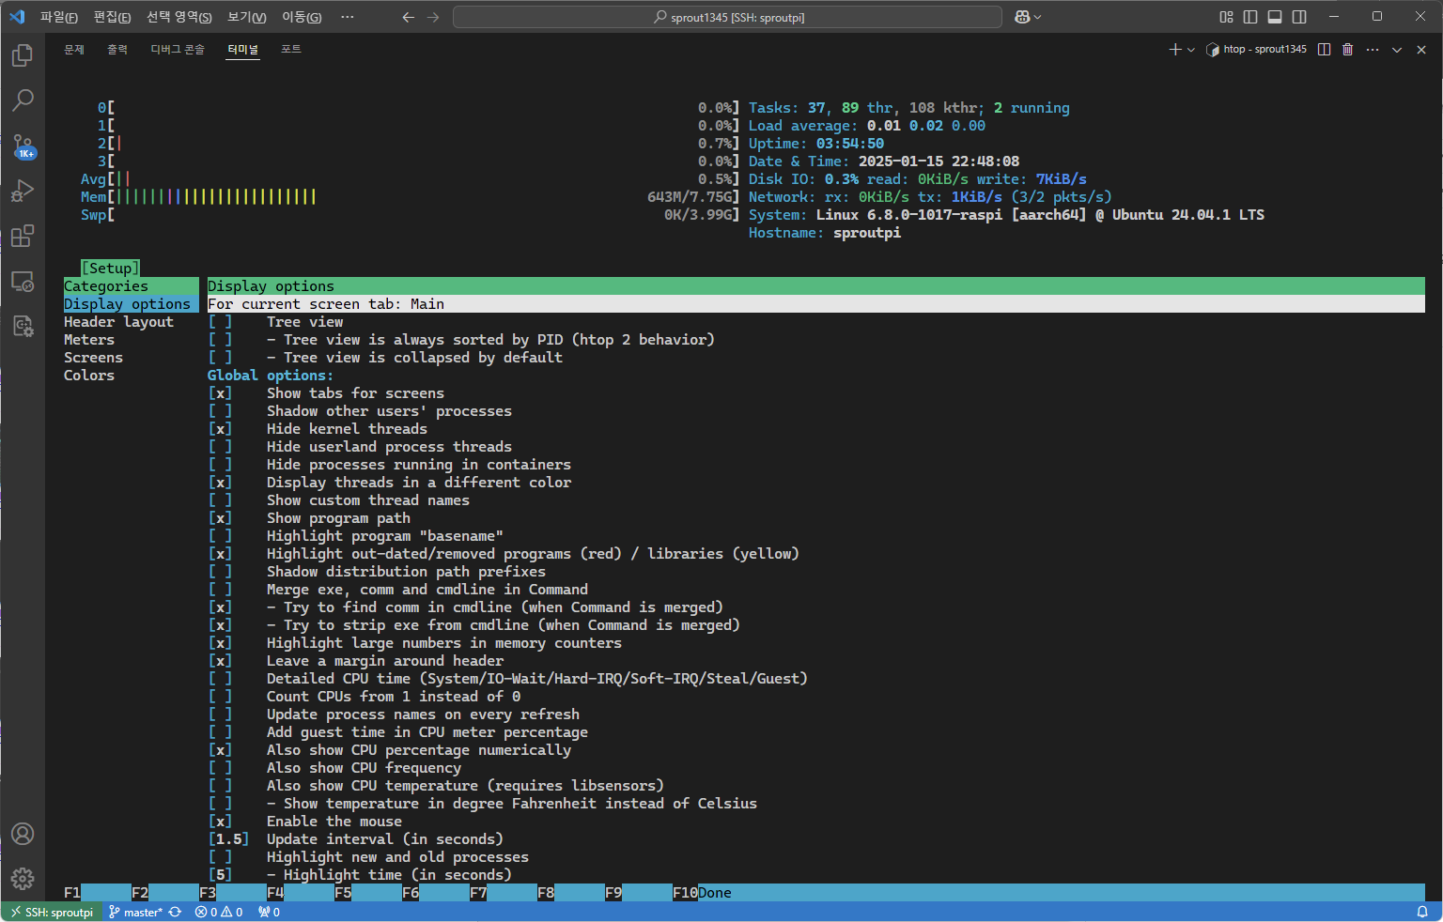Open the 보기(V) menu
The image size is (1443, 922).
click(246, 17)
